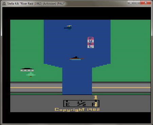Click the yellow road line left of river

36,88
